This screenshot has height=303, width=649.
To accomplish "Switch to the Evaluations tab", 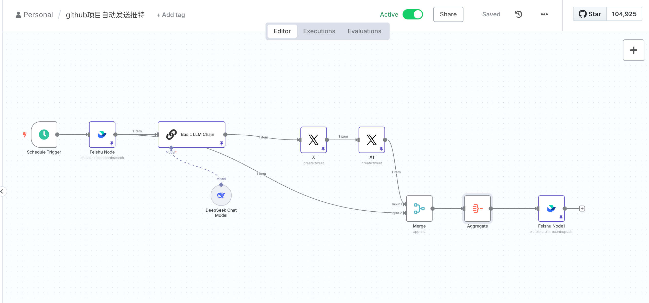I will [x=364, y=31].
